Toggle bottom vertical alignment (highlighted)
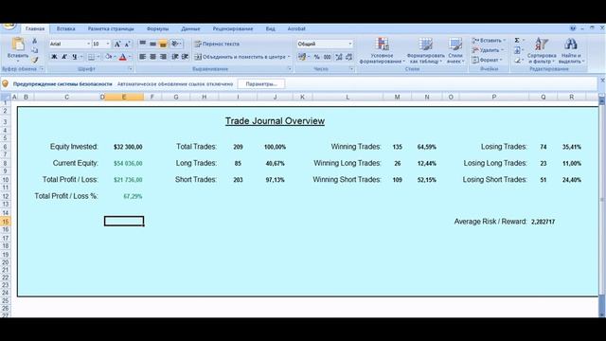This screenshot has width=606, height=341. (x=163, y=44)
